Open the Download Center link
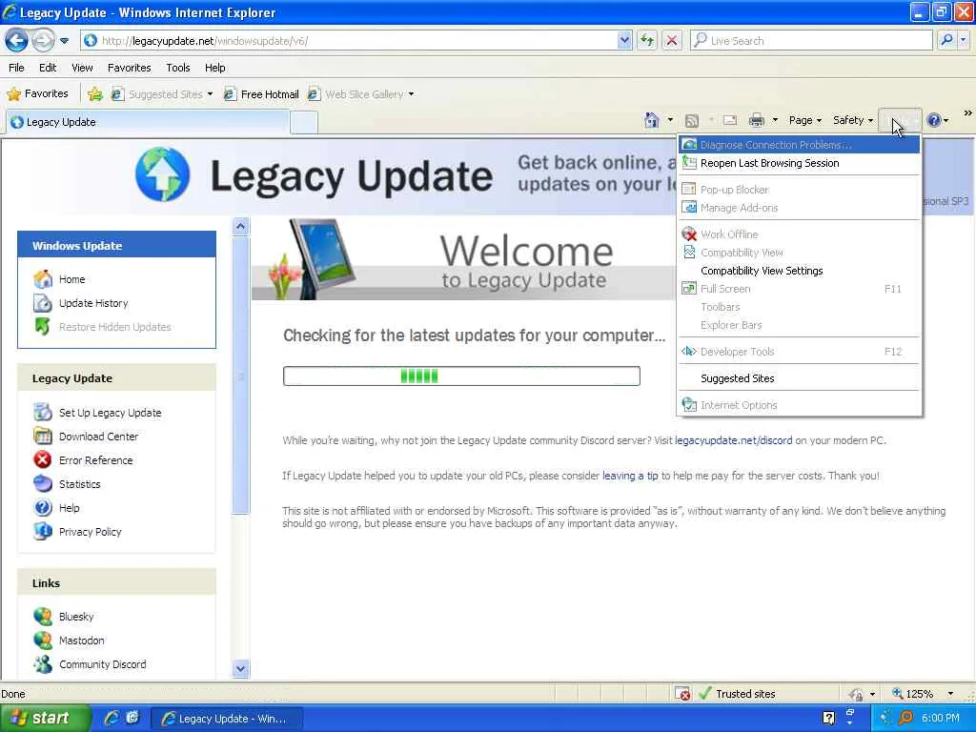Viewport: 976px width, 732px height. (98, 437)
